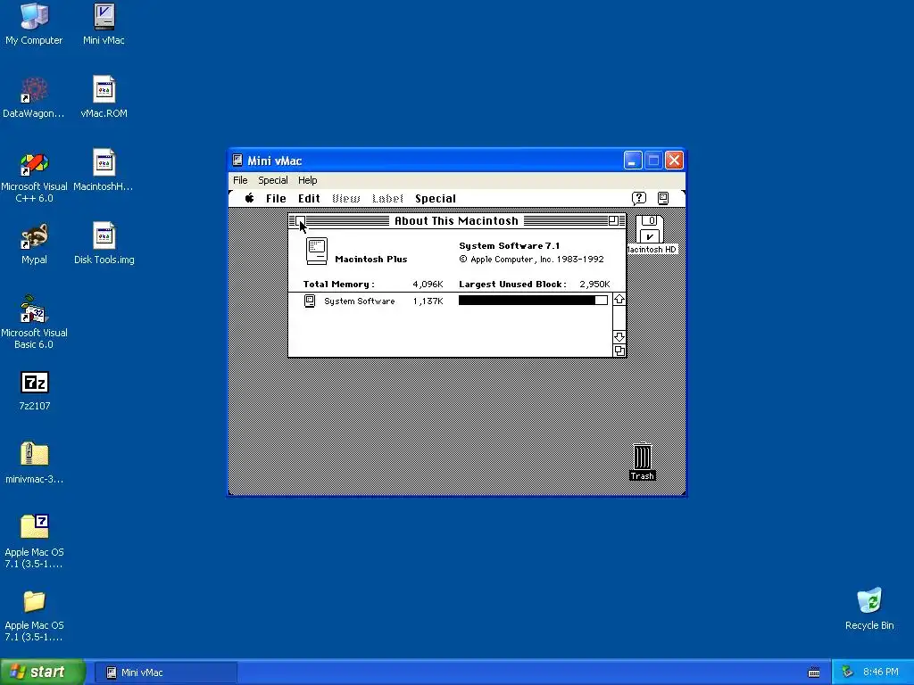Click the 4,096K total memory value
The image size is (914, 685).
[428, 285]
